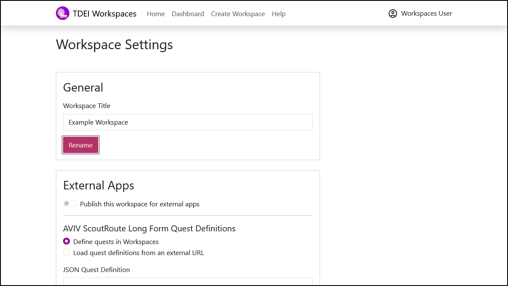Open the Workspaces User account icon
Viewport: 508px width, 286px height.
pyautogui.click(x=393, y=13)
